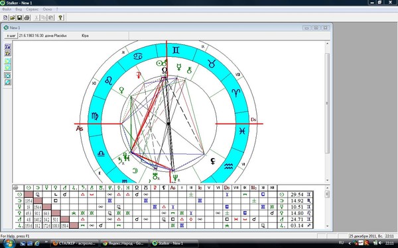Open the Файл menu
Screen dimensions: 398x248
(7, 9)
